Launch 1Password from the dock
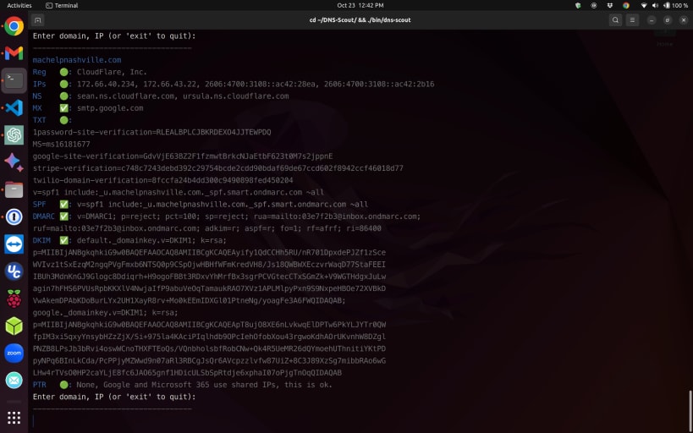Screen dimensions: 693x433 [x=14, y=217]
